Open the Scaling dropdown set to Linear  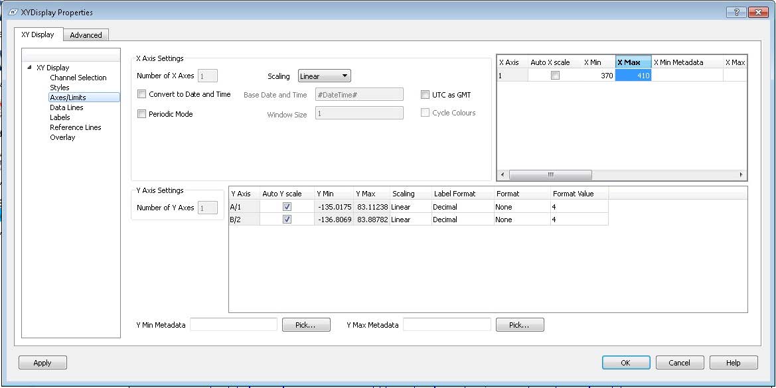coord(324,76)
